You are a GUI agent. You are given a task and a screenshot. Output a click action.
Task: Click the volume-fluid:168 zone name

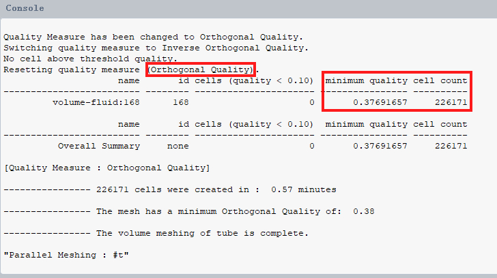(x=96, y=102)
